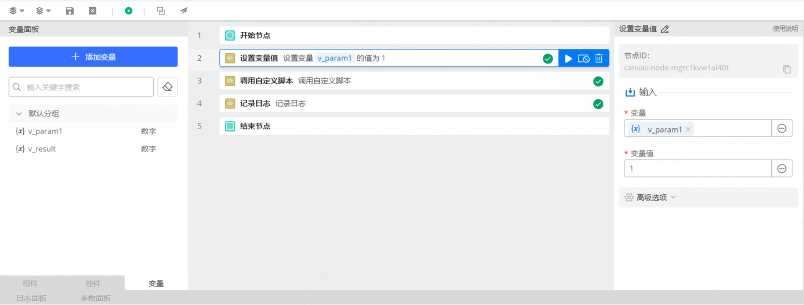Click the 添加变量 button

tap(93, 57)
